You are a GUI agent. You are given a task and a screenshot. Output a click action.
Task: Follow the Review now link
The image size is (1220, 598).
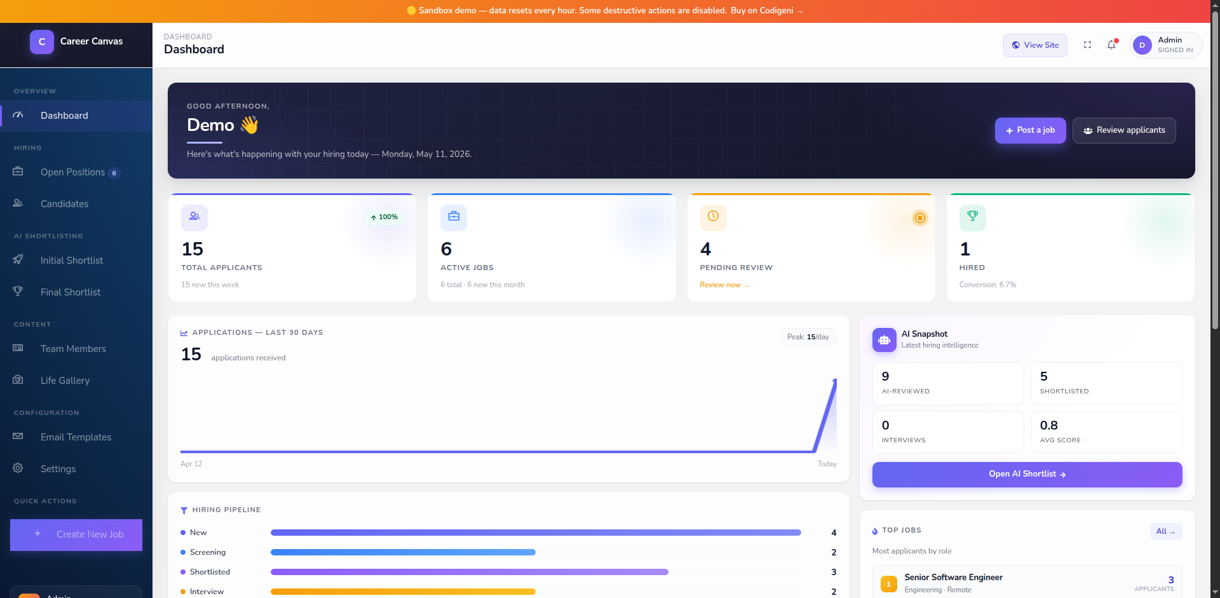coord(724,285)
